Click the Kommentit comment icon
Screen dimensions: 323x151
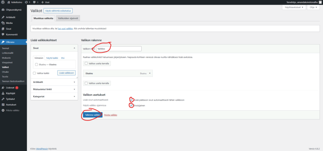coord(3,35)
